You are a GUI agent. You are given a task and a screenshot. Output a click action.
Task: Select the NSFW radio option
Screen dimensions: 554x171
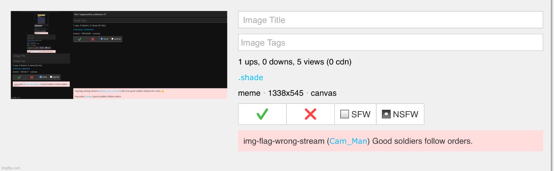tap(400, 114)
